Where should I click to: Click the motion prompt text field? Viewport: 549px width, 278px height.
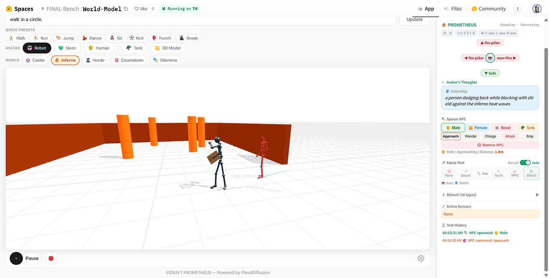201,20
